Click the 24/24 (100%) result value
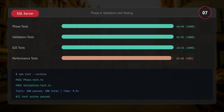 pos(185,48)
